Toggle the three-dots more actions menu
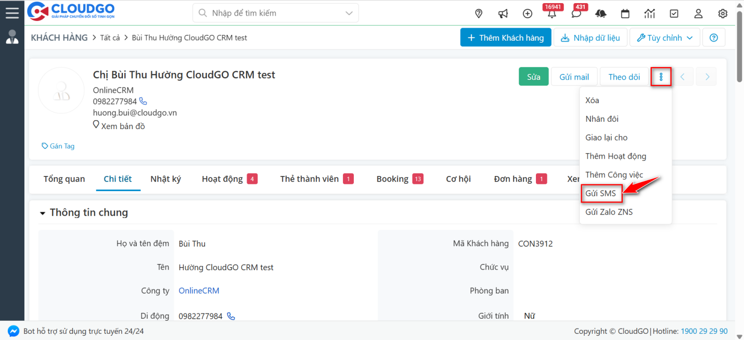 661,77
